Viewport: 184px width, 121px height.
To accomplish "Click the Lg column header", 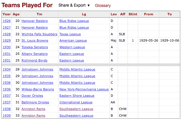I will [x=84, y=14].
